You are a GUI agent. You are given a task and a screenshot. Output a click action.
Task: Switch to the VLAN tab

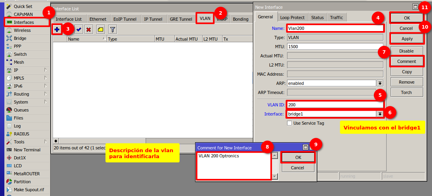point(205,19)
